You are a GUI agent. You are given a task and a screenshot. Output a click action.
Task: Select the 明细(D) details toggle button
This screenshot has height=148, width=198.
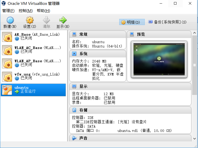tap(132, 22)
